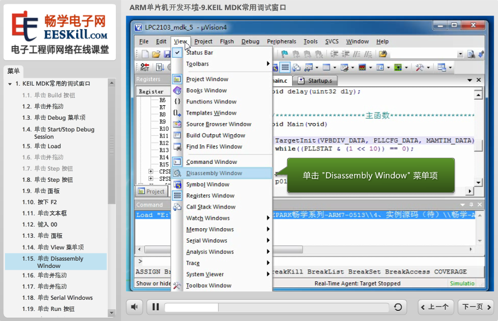Click the Books Window icon in View menu
The image size is (498, 321).
pyautogui.click(x=177, y=90)
